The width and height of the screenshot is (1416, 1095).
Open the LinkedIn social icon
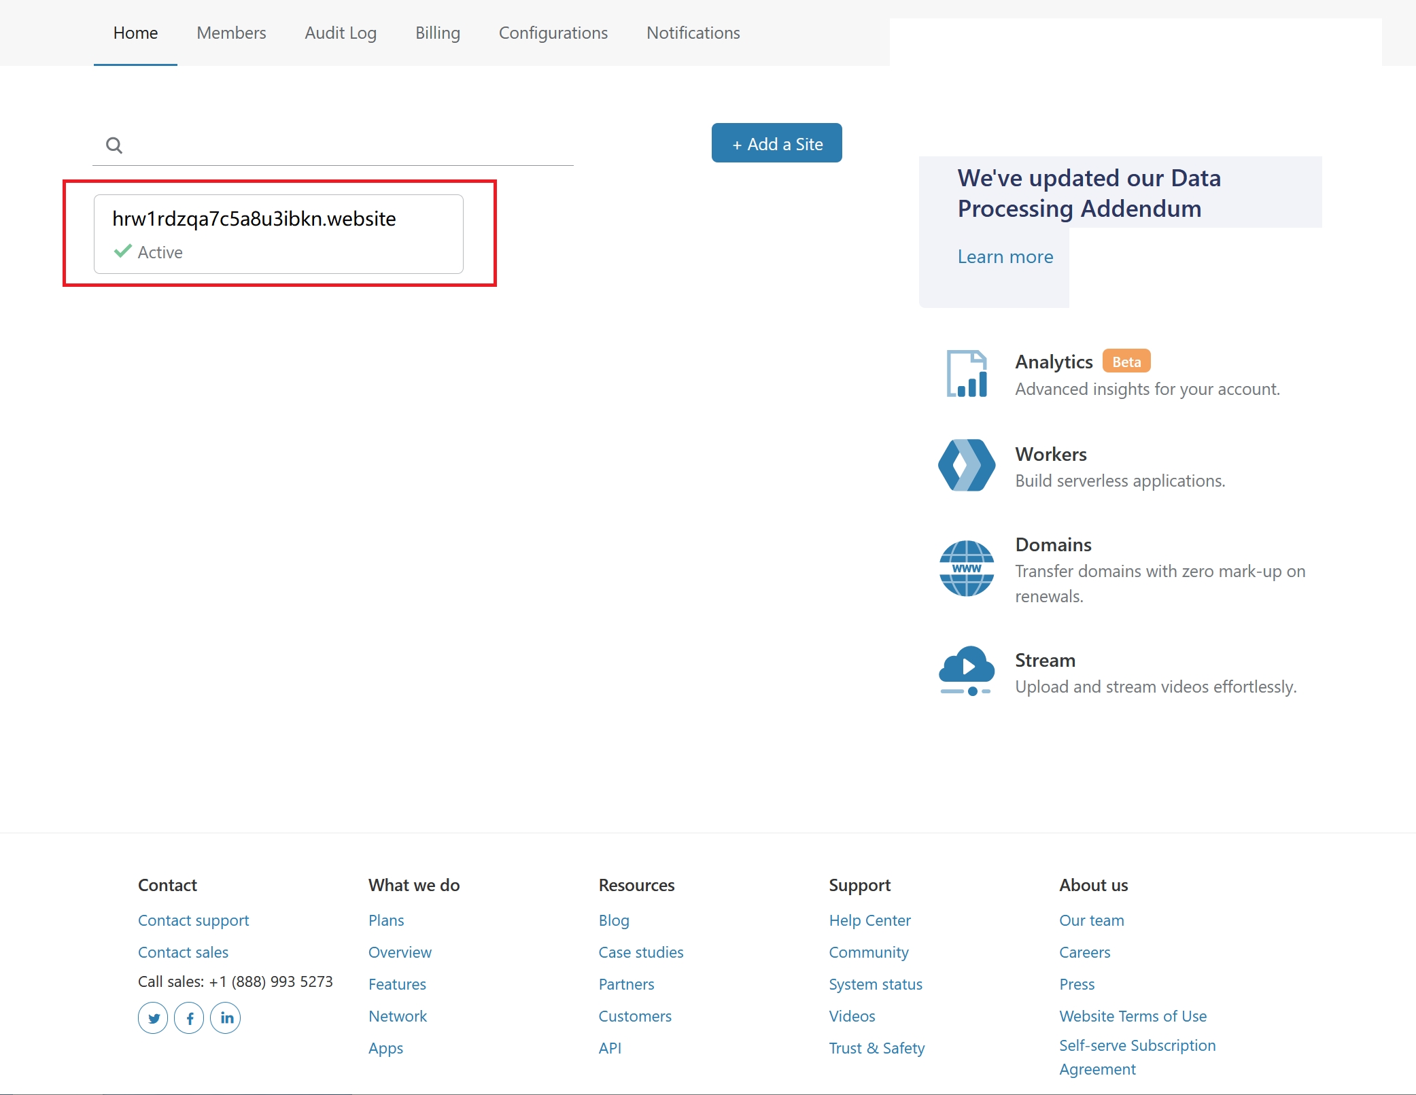pyautogui.click(x=226, y=1018)
